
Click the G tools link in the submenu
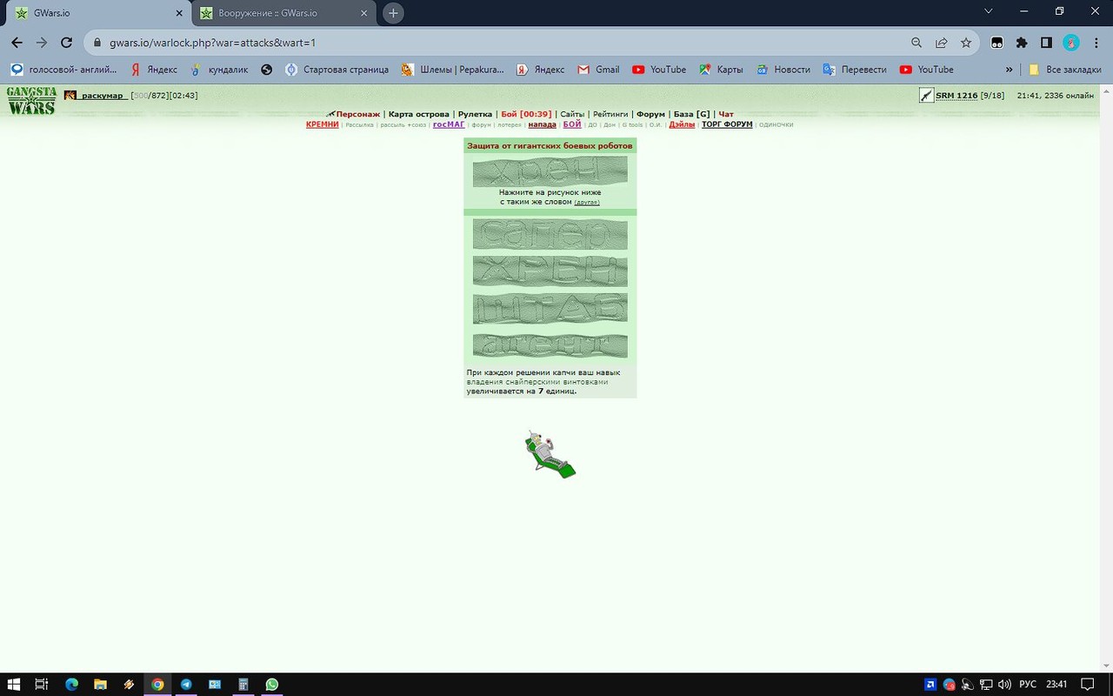click(632, 125)
